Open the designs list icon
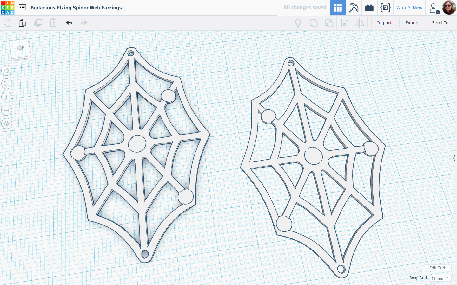Screen dimensions: 457x285 tap(22, 7)
